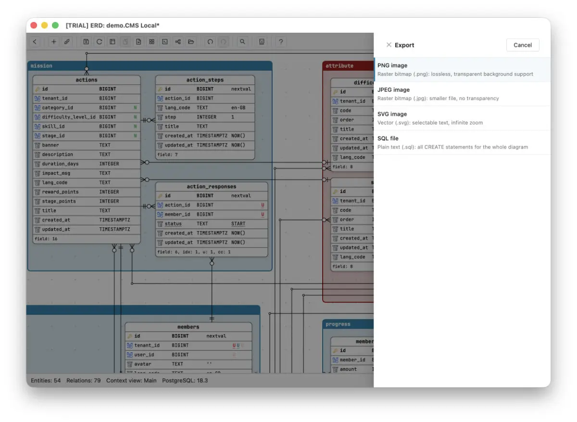This screenshot has height=422, width=577.
Task: Click foreign key icon beside user_id in members
Action: [130, 355]
